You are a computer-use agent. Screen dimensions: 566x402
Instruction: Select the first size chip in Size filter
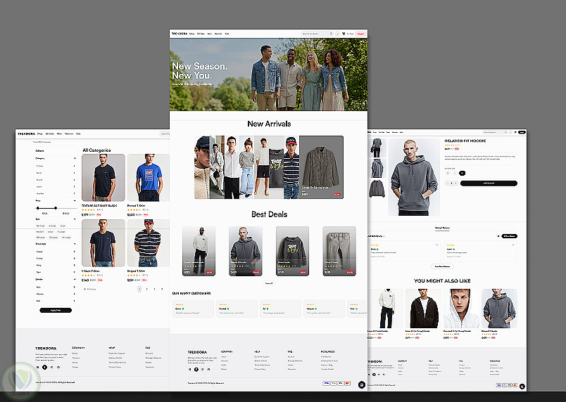[x=40, y=226]
